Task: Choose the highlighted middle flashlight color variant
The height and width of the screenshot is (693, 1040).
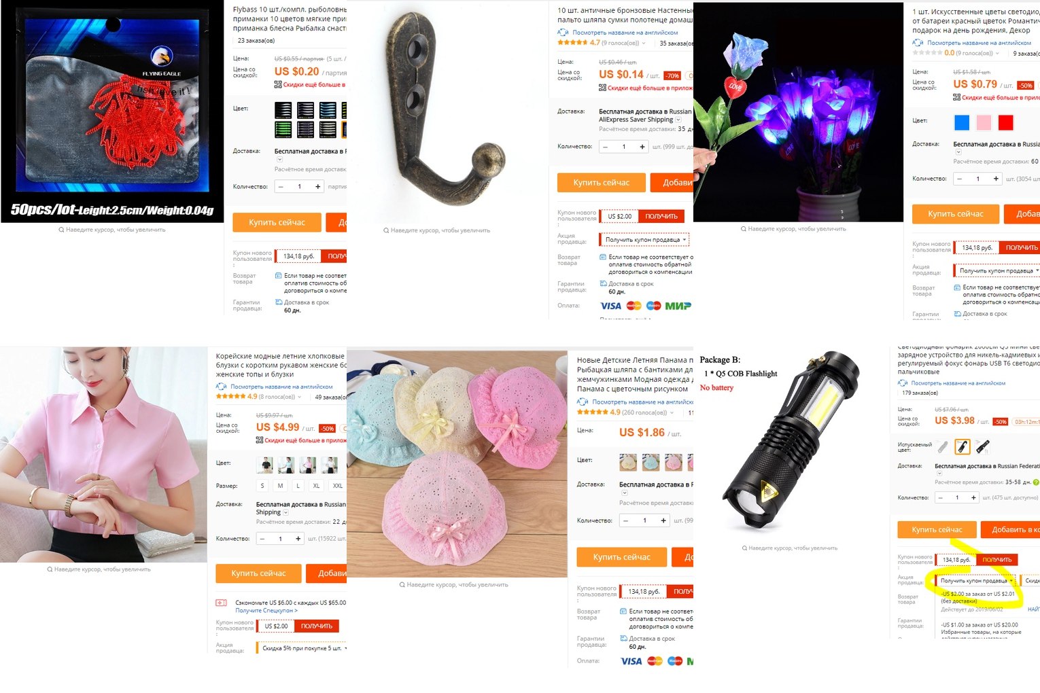Action: (962, 446)
